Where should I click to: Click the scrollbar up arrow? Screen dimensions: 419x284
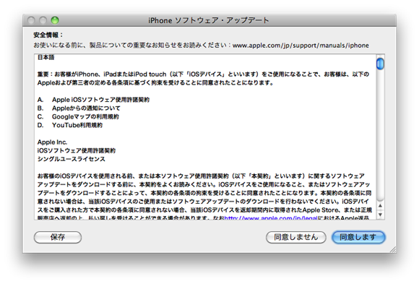pyautogui.click(x=380, y=206)
